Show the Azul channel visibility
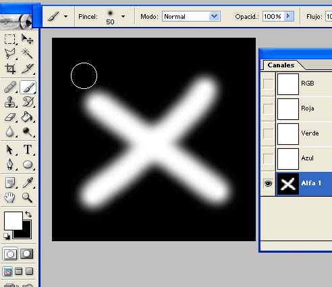The image size is (332, 287). [268, 158]
